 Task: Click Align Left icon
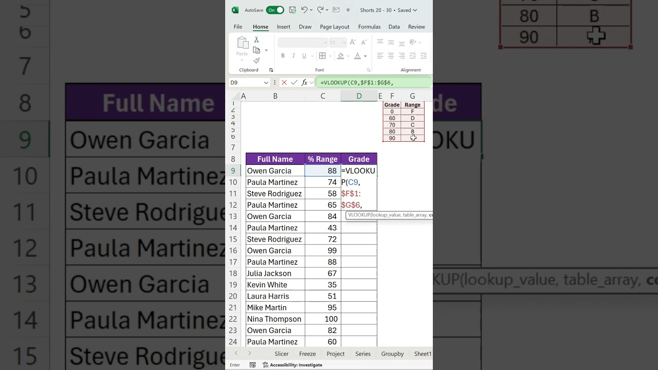tap(380, 55)
